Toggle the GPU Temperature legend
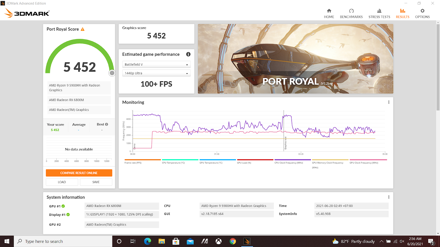 click(x=218, y=162)
